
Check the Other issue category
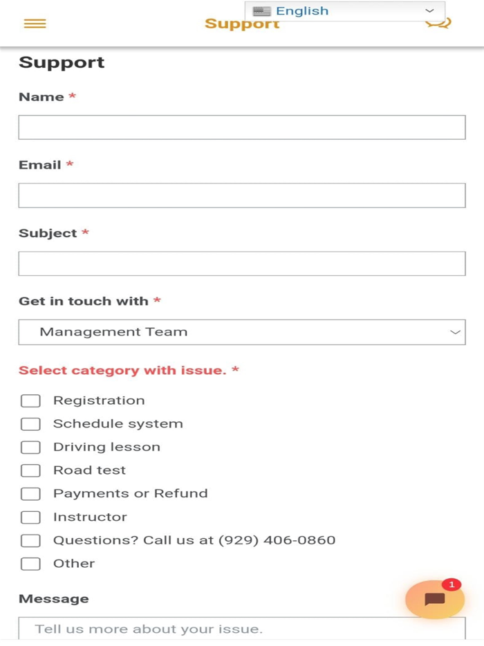coord(30,563)
